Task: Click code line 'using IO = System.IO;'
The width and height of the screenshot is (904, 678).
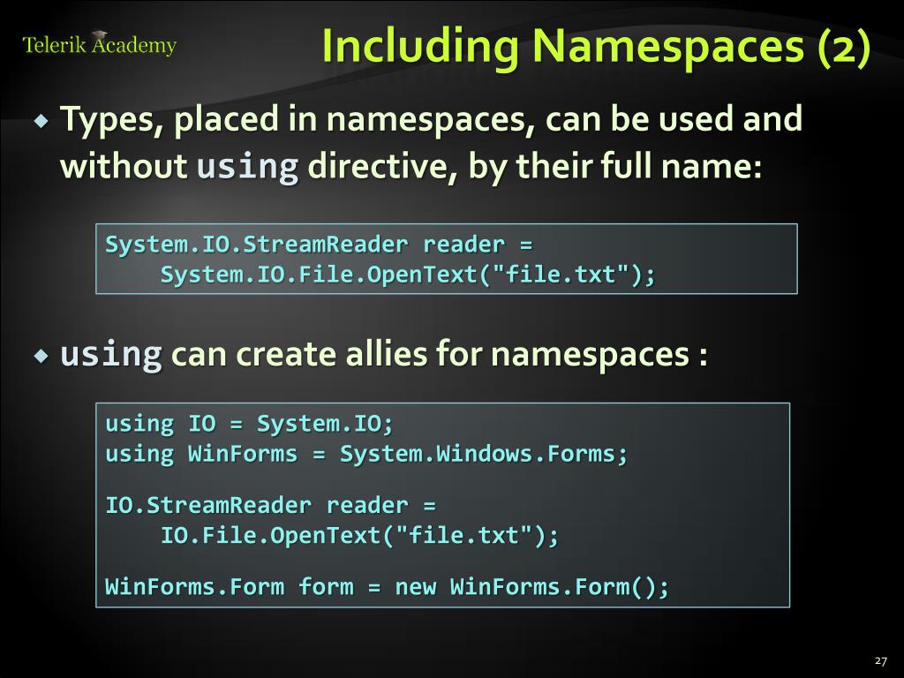Action: pyautogui.click(x=249, y=424)
